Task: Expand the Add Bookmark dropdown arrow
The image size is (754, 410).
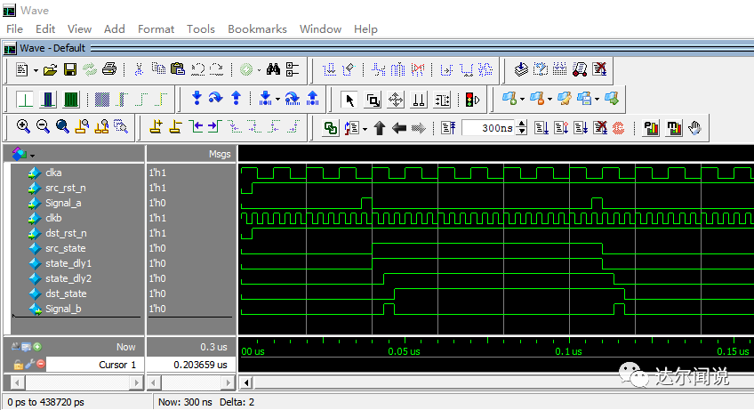Action: click(522, 100)
